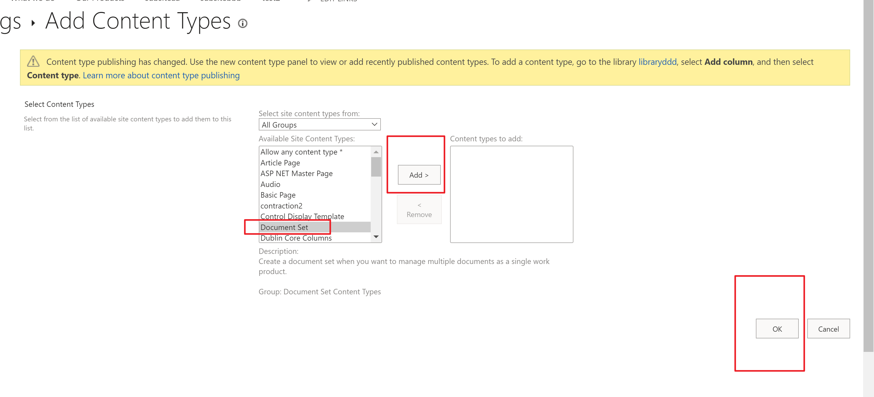Click the Cancel button

828,329
